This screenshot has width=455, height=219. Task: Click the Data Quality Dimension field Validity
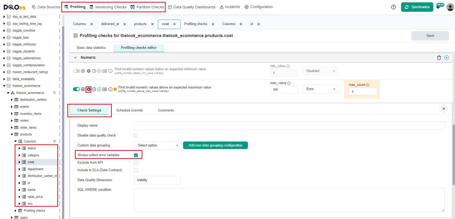[157, 180]
